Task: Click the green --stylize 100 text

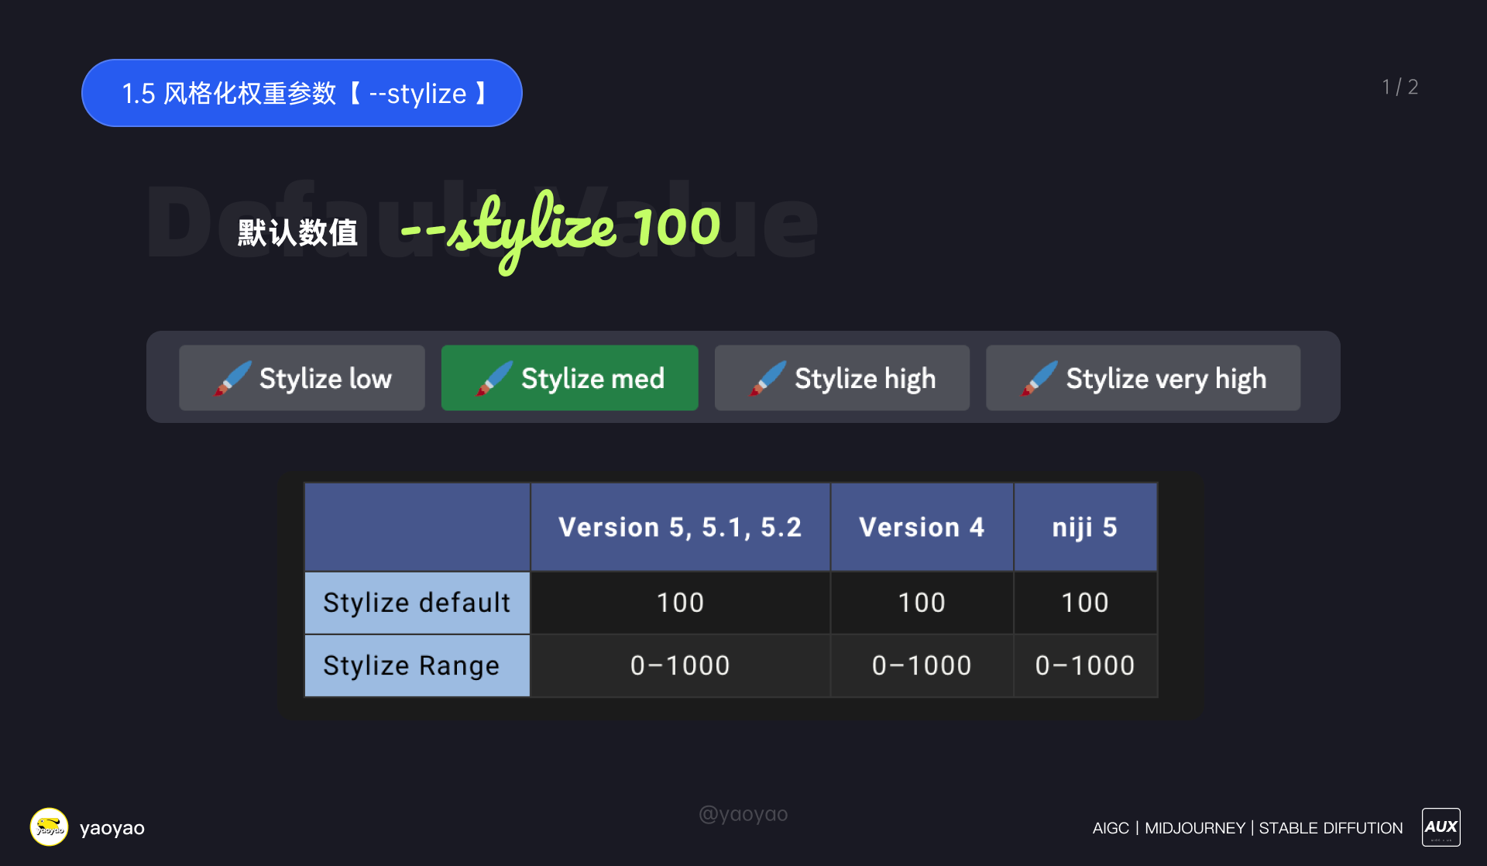Action: pos(561,229)
